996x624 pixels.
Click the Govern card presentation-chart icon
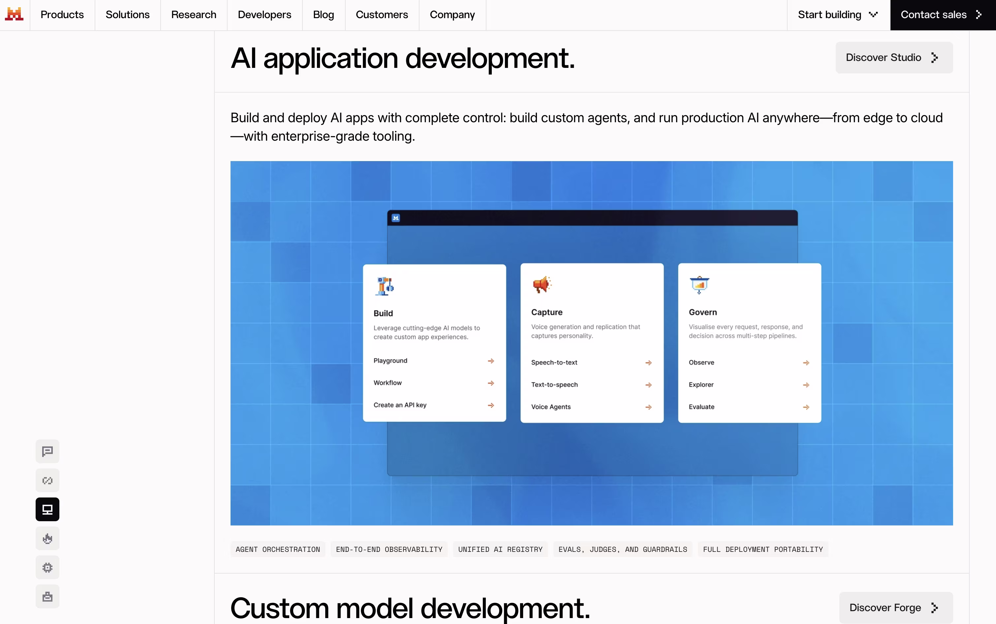(699, 285)
